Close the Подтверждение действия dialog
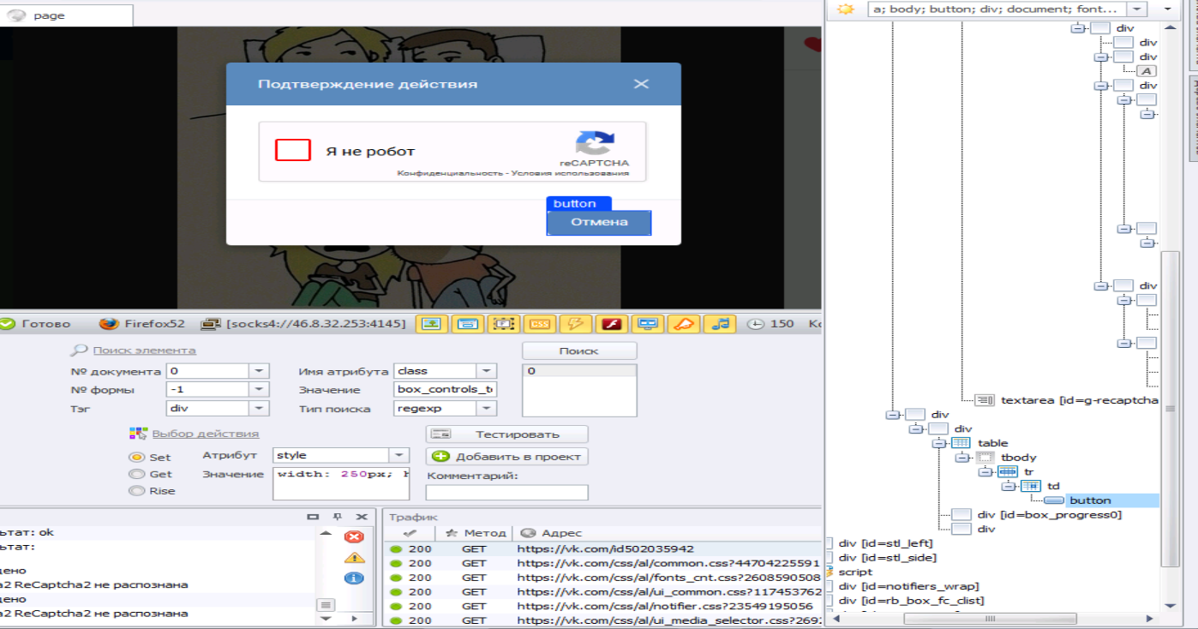1198x629 pixels. click(x=641, y=84)
